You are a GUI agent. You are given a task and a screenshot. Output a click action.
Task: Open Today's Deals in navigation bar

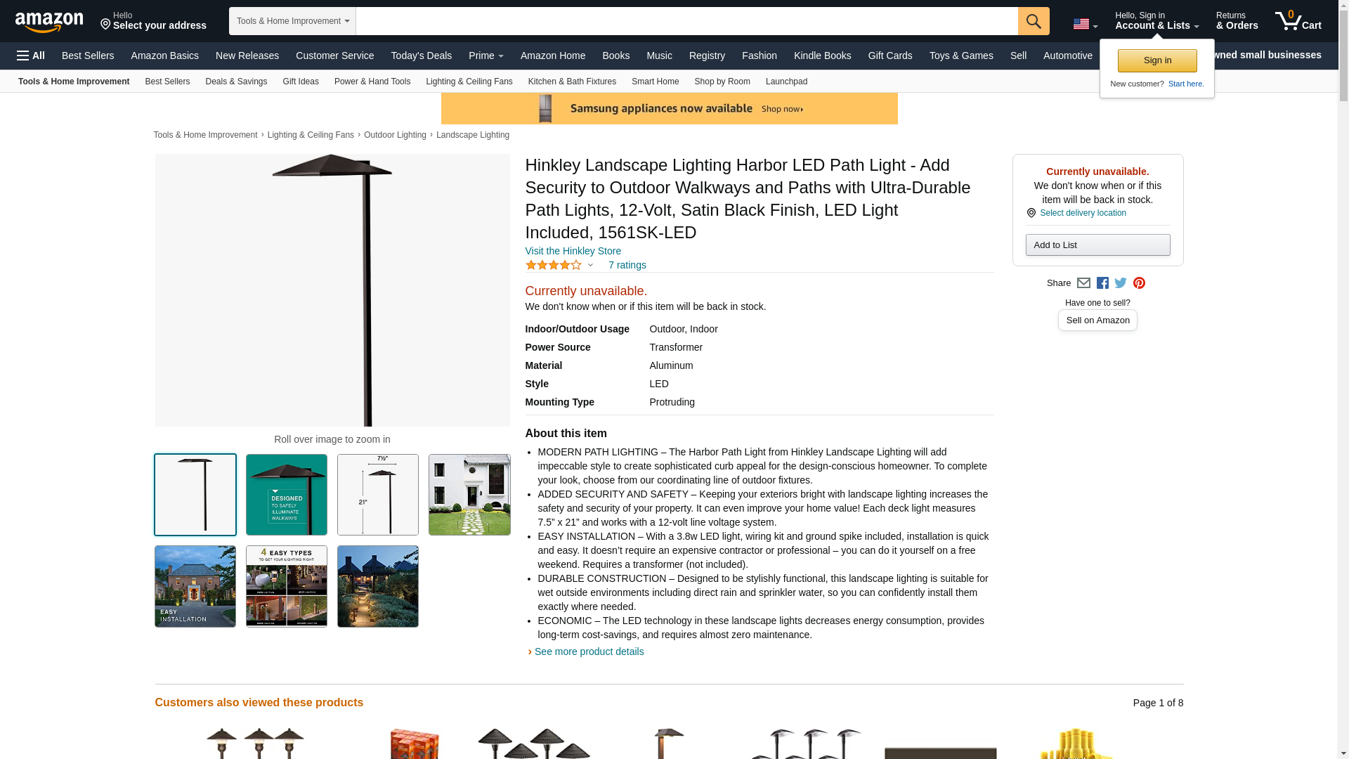[421, 56]
